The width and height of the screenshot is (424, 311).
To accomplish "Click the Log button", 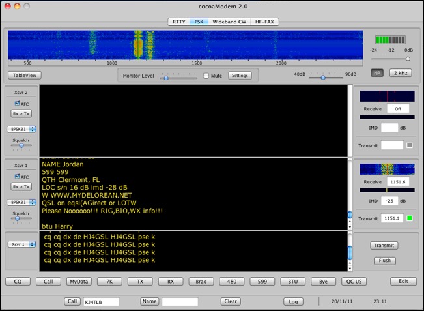I will [x=293, y=301].
